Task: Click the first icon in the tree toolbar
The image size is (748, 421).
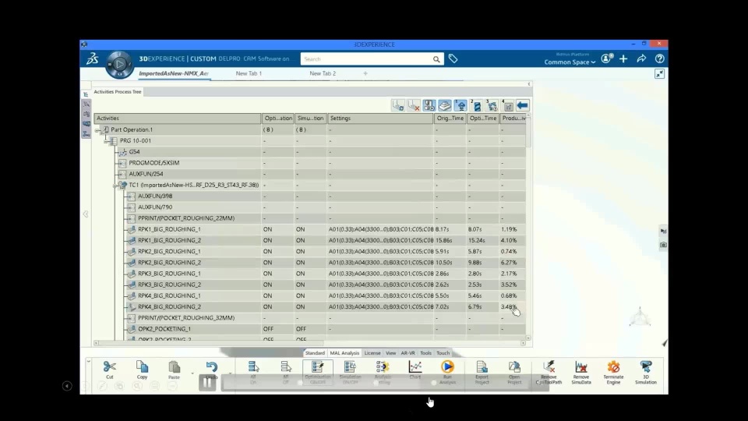Action: pos(398,105)
